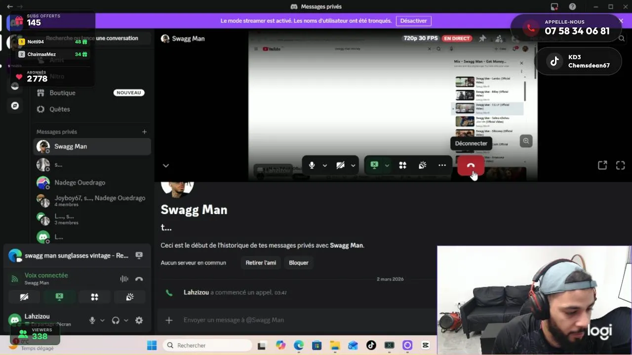Image resolution: width=632 pixels, height=355 pixels.
Task: Deafen with headphones icon in user panel
Action: click(x=116, y=320)
